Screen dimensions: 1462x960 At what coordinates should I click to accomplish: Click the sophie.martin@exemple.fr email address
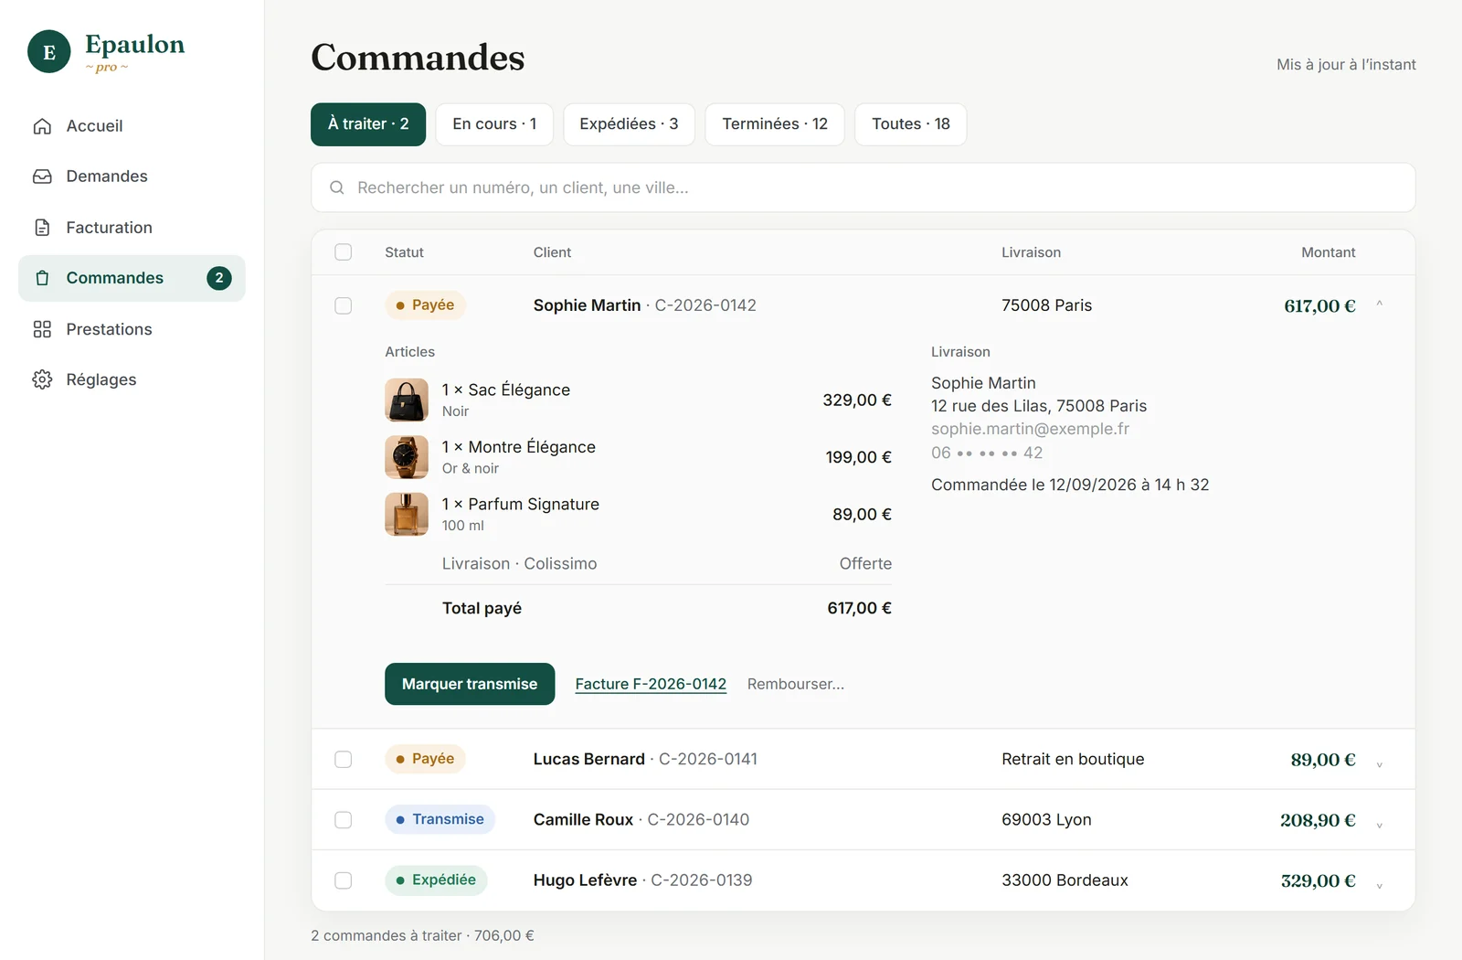[1030, 429]
